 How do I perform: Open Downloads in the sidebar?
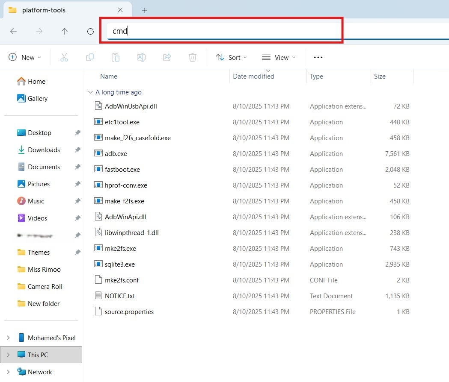pos(44,150)
